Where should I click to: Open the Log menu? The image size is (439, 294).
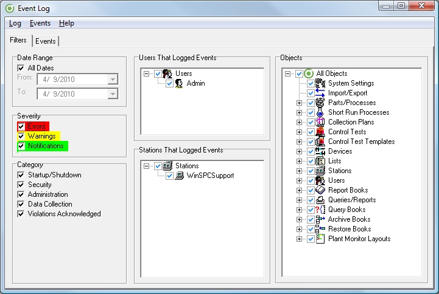click(15, 23)
